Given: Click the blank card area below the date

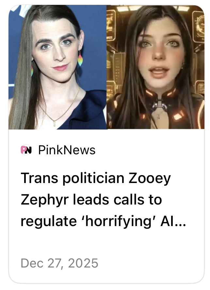Looking at the screenshot, I should [x=106, y=277].
